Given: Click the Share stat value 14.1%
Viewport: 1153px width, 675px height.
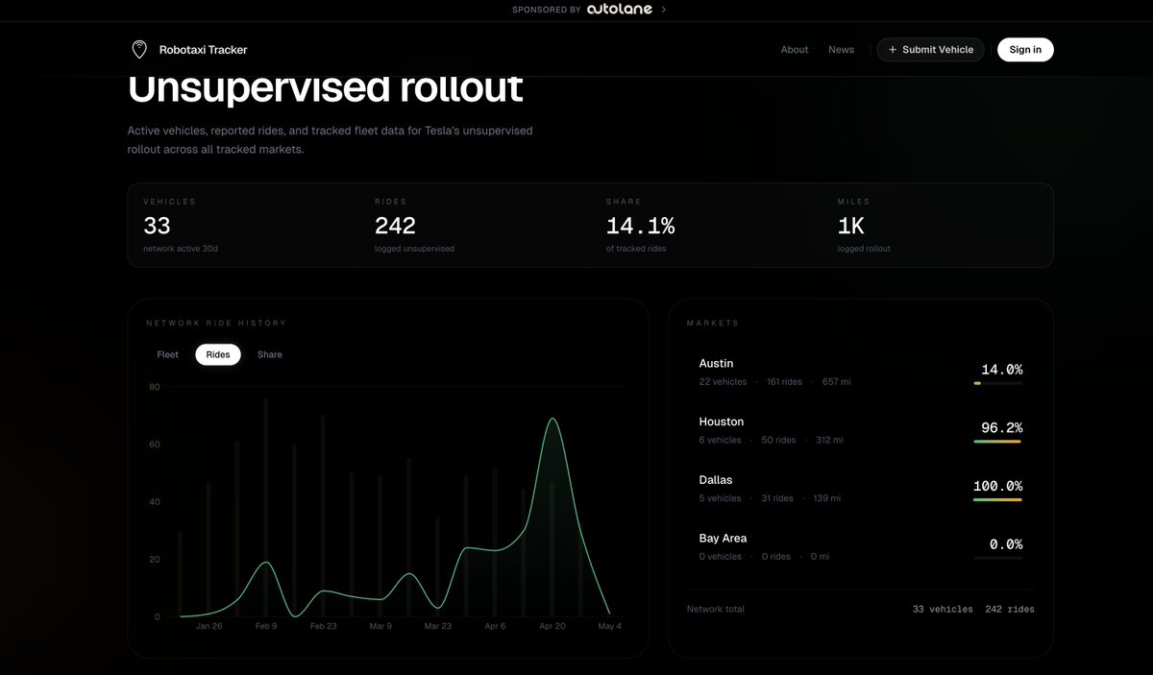Looking at the screenshot, I should pyautogui.click(x=640, y=226).
